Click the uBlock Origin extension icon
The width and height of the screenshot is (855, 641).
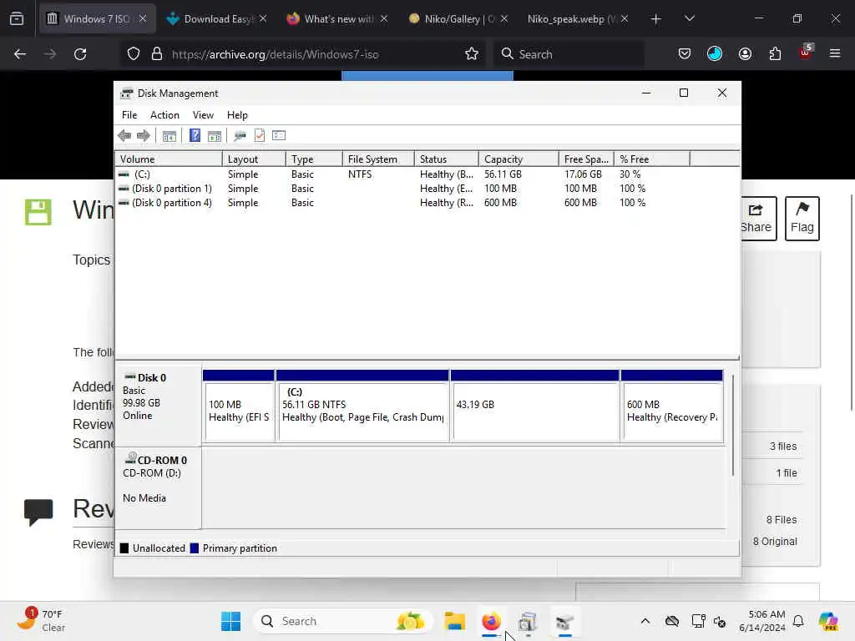click(x=805, y=53)
